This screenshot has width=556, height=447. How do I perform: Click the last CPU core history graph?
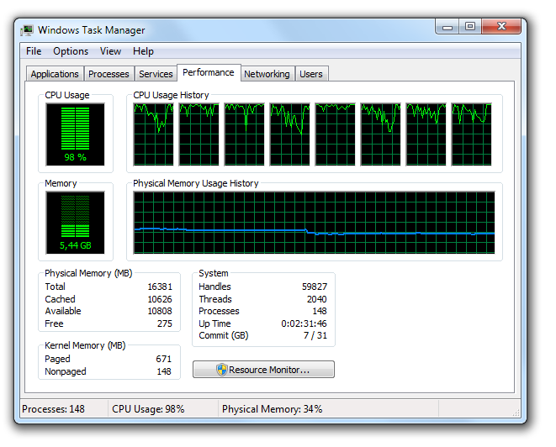[471, 134]
